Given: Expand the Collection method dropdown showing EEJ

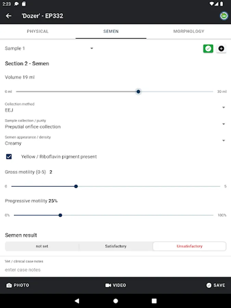Looking at the screenshot, I should (223, 107).
